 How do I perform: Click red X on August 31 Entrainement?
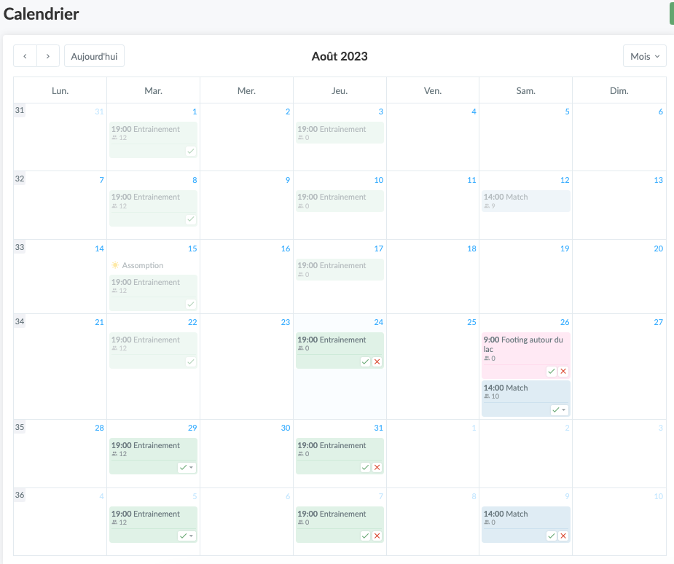point(377,467)
